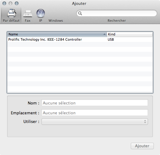Click the Utiliser popup up-down arrows
Screen dimensions: 160x155
(x=145, y=122)
